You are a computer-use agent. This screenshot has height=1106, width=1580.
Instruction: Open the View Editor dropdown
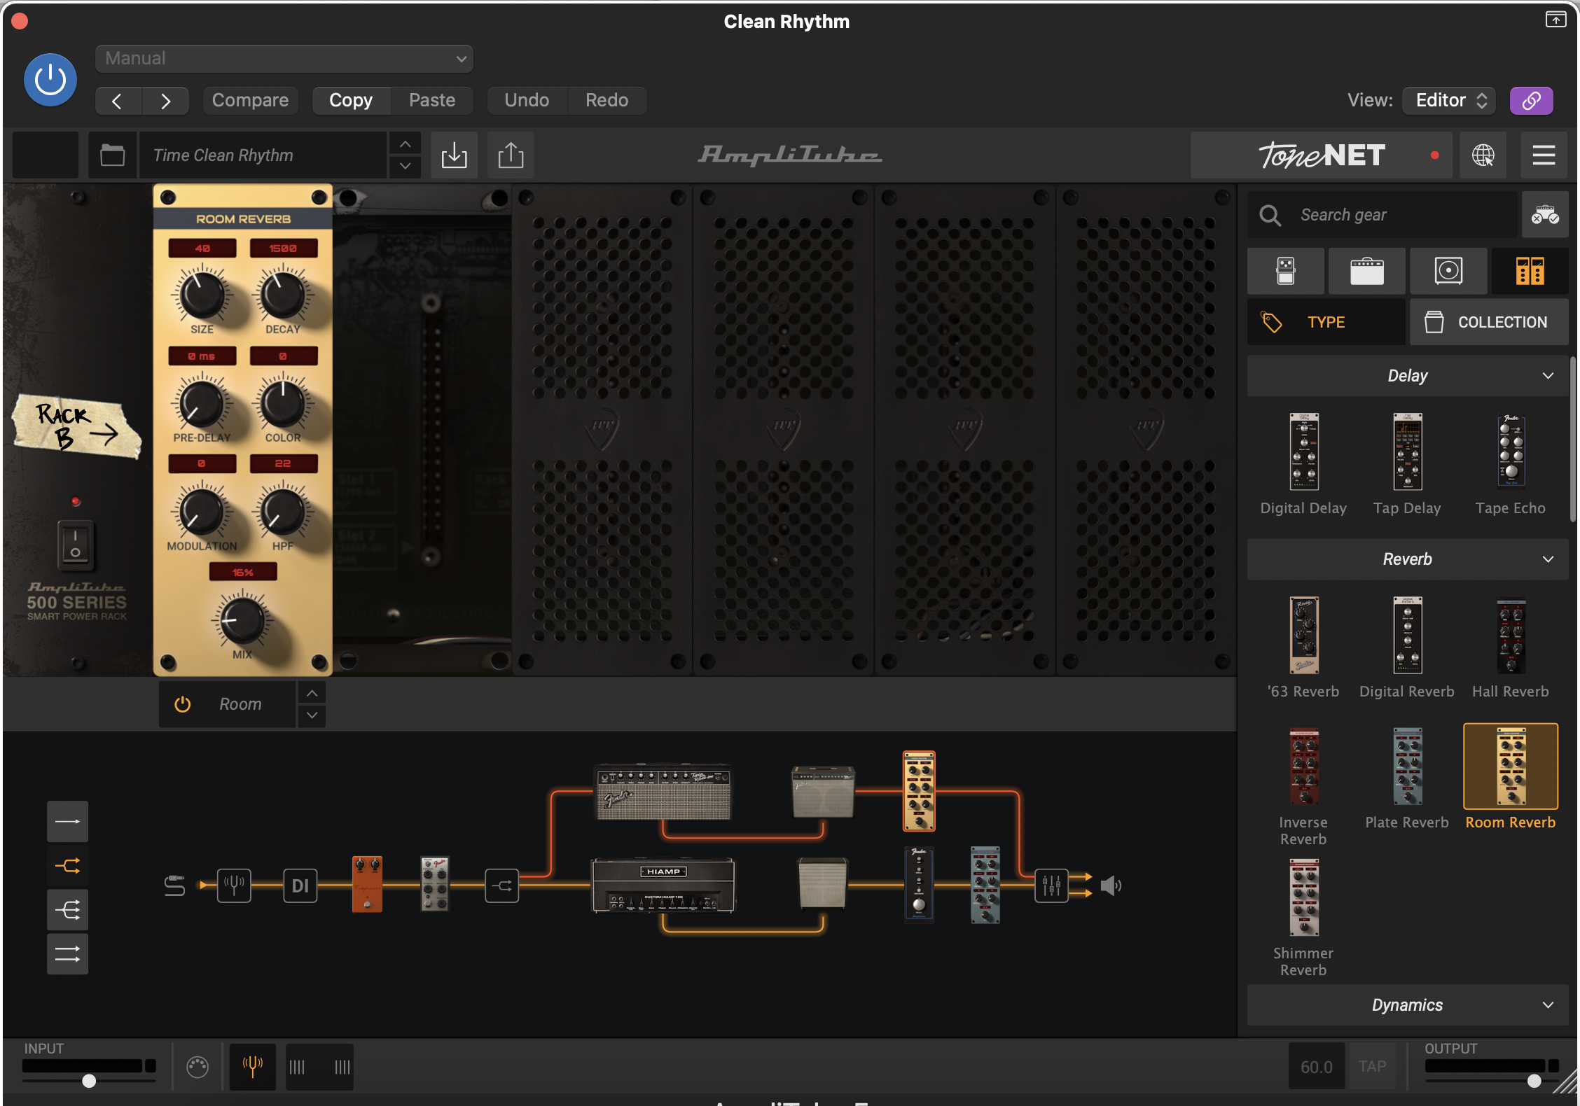(1449, 101)
